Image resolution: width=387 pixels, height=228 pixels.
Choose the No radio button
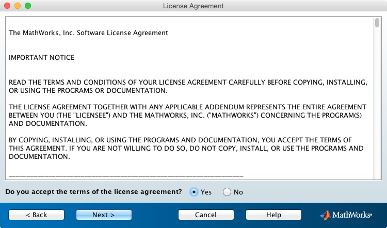point(227,192)
